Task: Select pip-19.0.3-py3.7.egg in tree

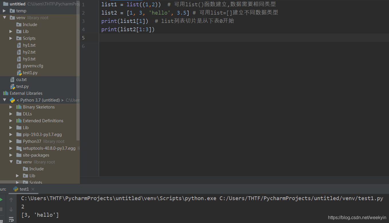Action: pos(40,135)
